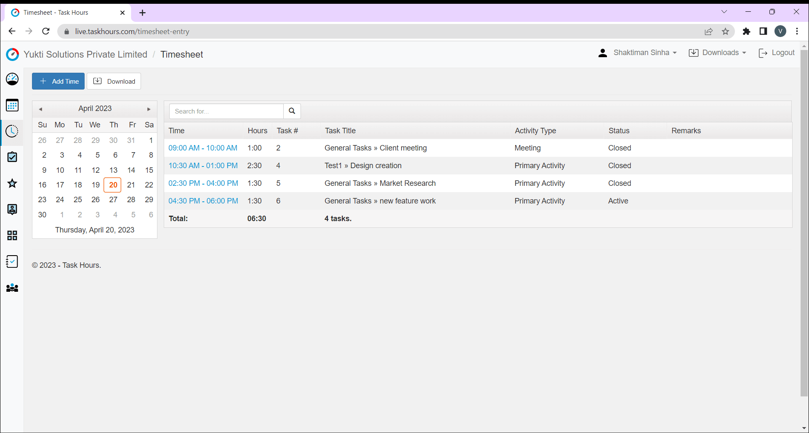Open the checklist report icon in sidebar
Viewport: 809px width, 433px height.
pyautogui.click(x=12, y=261)
